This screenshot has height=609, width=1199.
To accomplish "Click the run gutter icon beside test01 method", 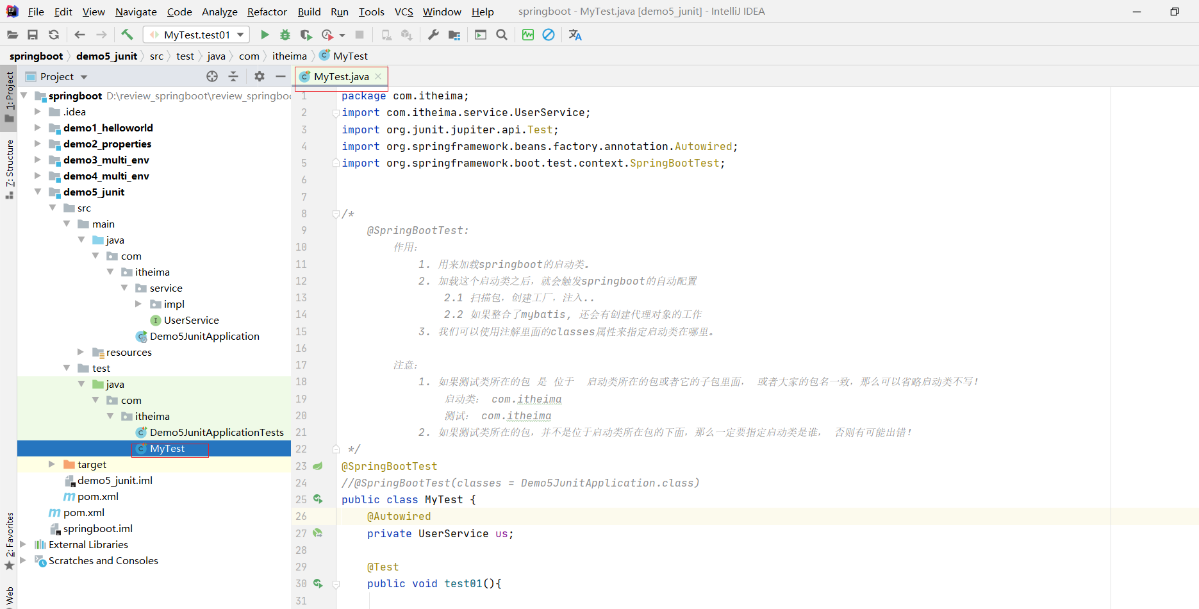I will 318,583.
